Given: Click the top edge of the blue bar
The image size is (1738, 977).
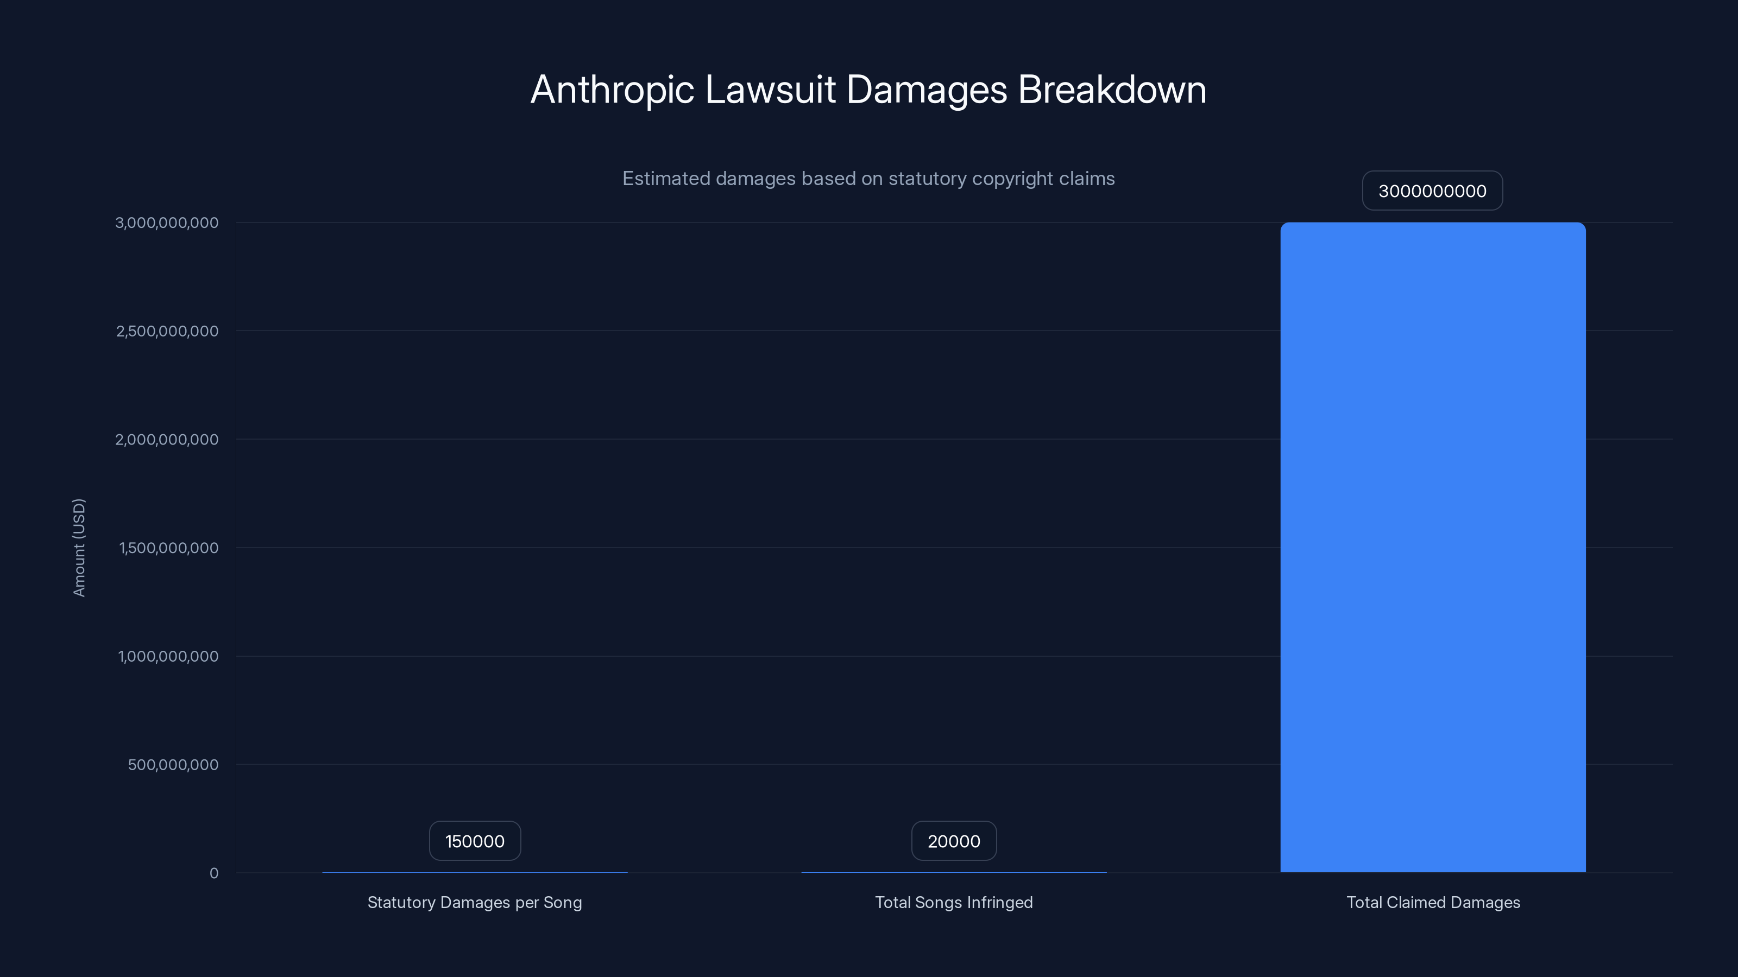Looking at the screenshot, I should click(x=1432, y=225).
